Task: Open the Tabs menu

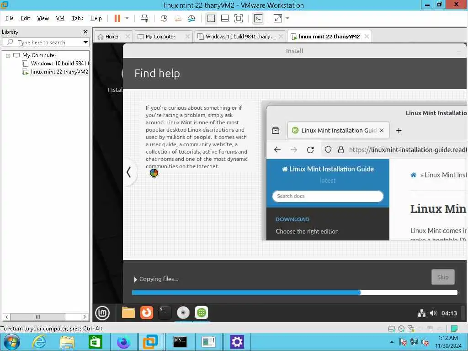Action: coord(77,18)
